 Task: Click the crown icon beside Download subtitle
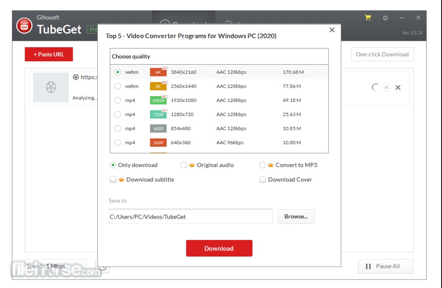pos(122,180)
